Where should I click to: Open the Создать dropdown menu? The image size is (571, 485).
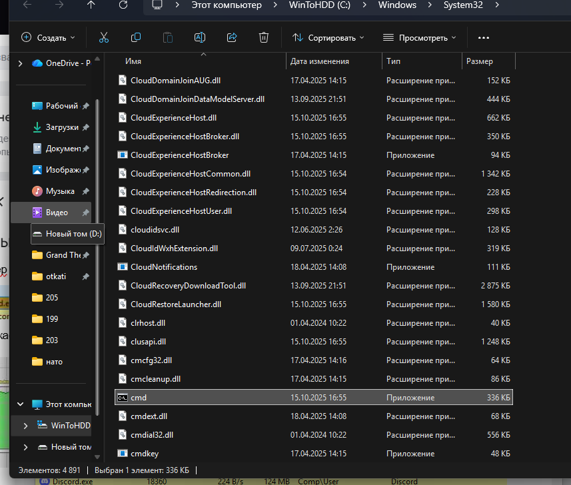coord(48,38)
